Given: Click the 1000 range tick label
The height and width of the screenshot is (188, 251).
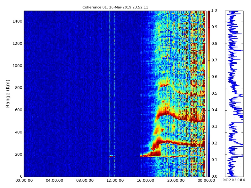Looking at the screenshot, I should [x=17, y=66].
